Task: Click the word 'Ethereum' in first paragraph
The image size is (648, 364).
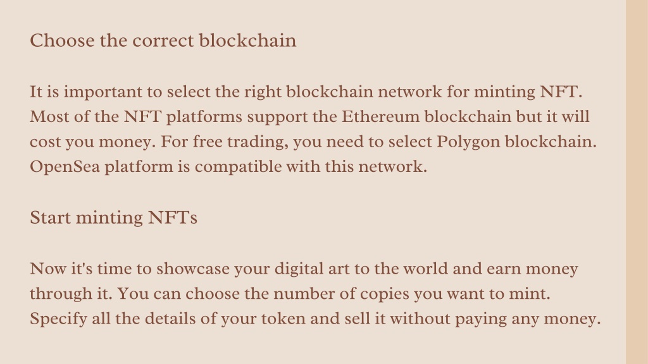Action: (x=380, y=116)
